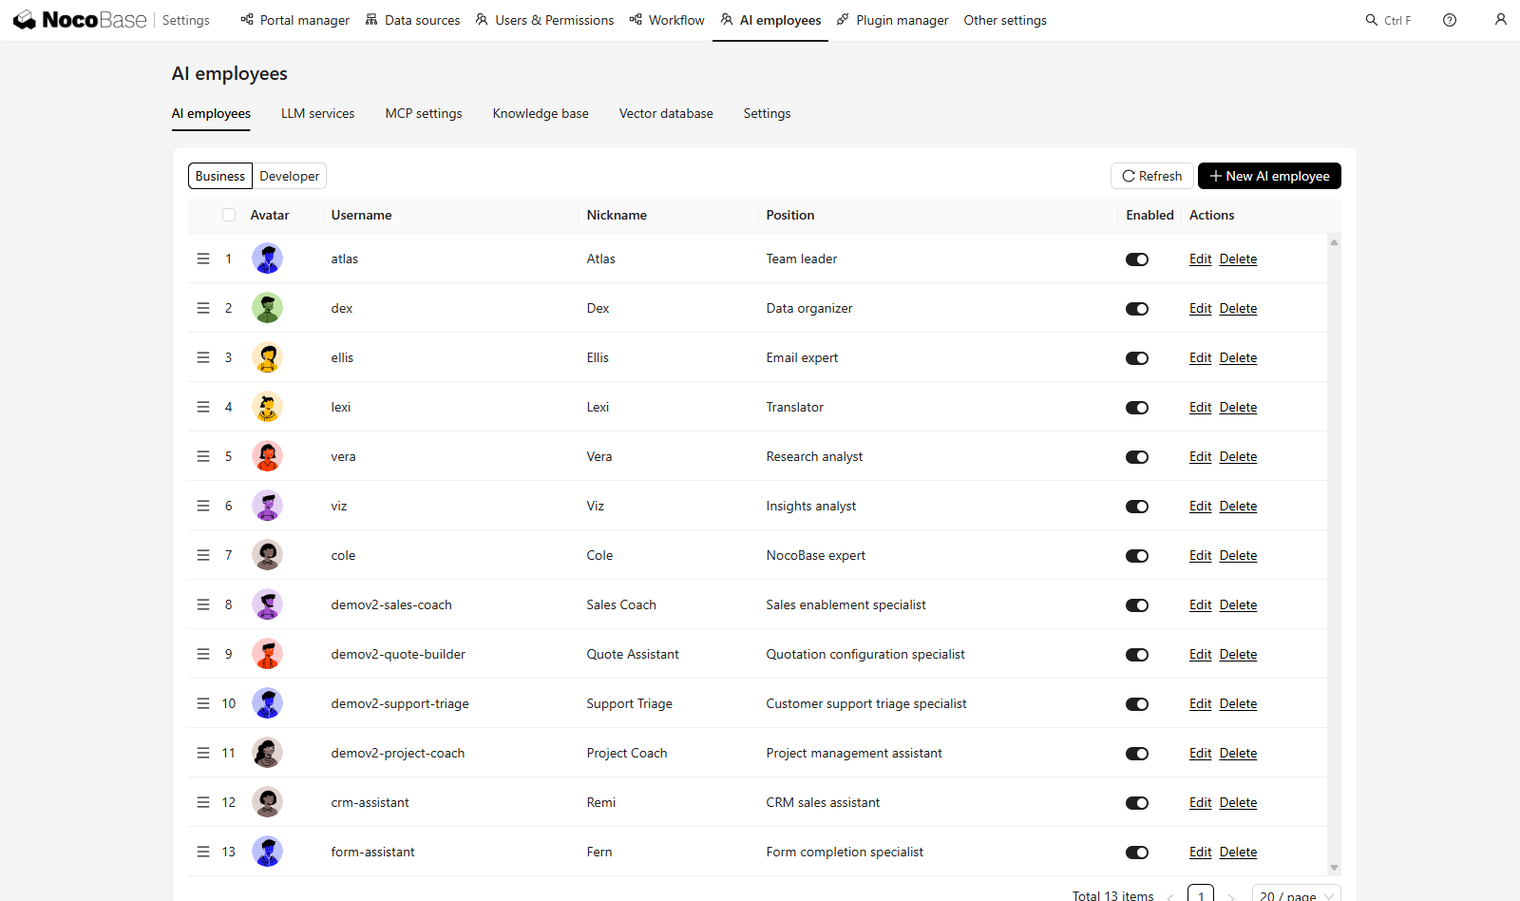
Task: Click the Viz avatar image
Action: click(268, 506)
